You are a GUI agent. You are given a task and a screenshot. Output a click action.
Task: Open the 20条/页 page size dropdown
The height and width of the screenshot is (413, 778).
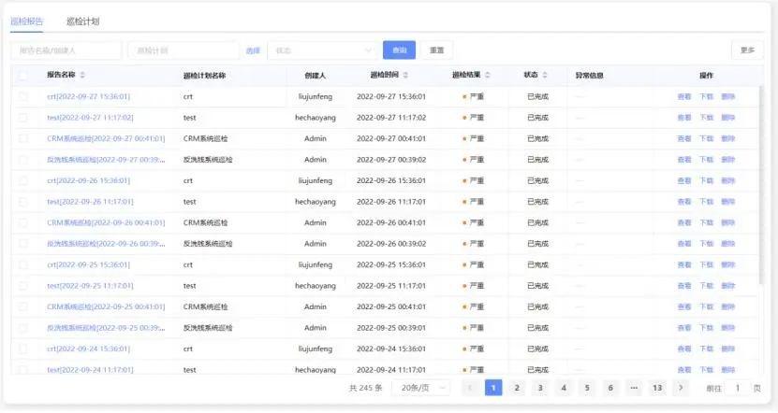point(420,388)
